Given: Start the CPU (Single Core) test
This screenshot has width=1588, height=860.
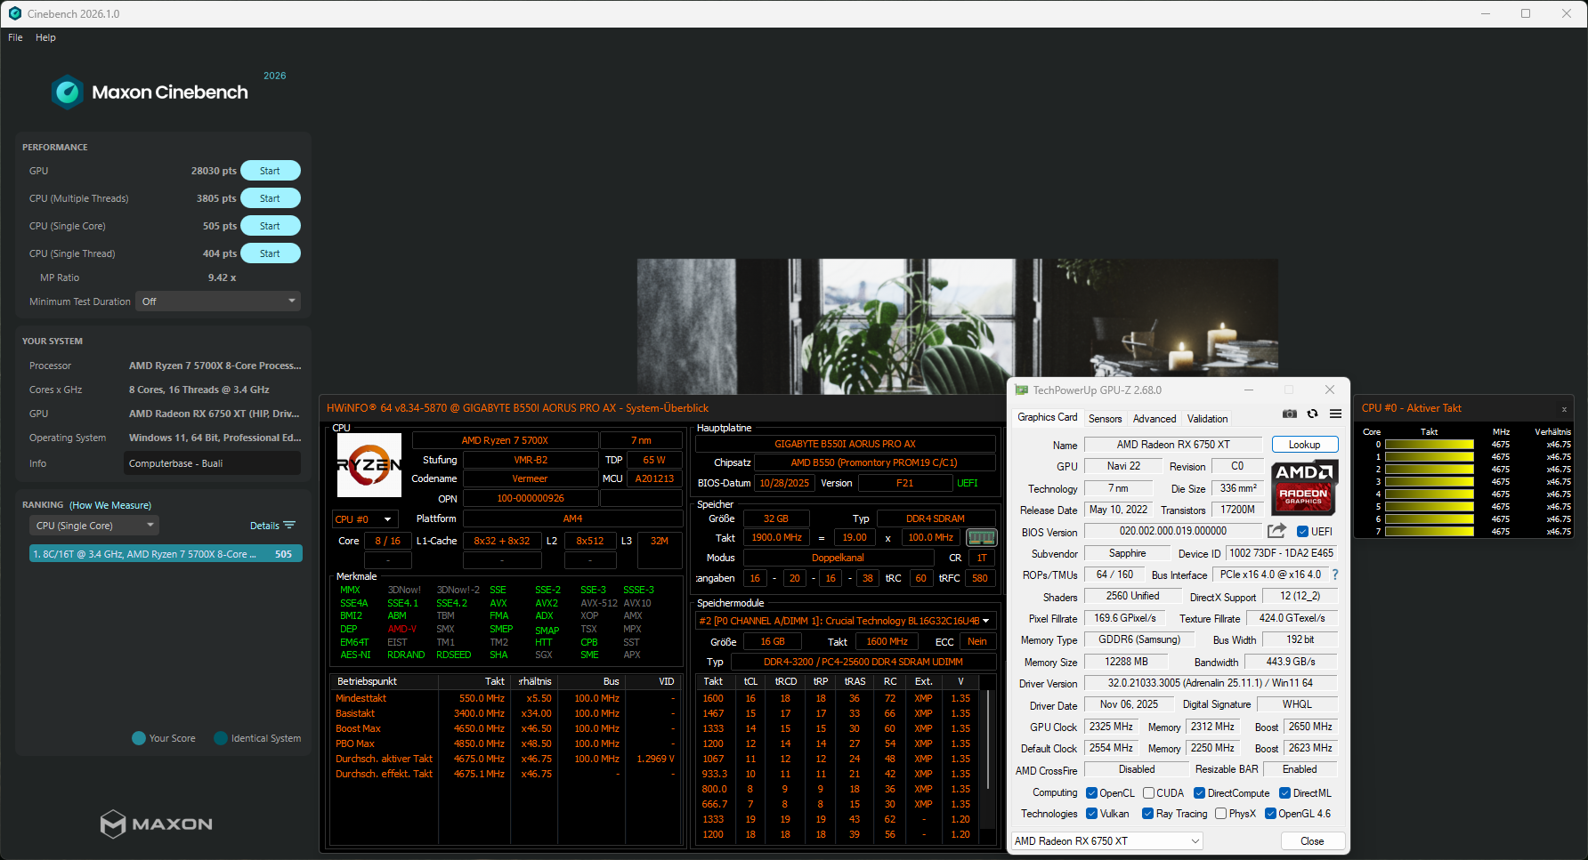Looking at the screenshot, I should (271, 226).
